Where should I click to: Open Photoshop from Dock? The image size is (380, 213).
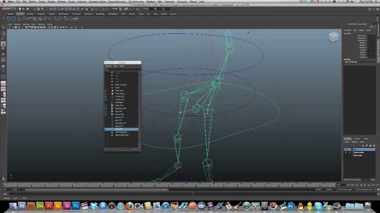pyautogui.click(x=76, y=206)
